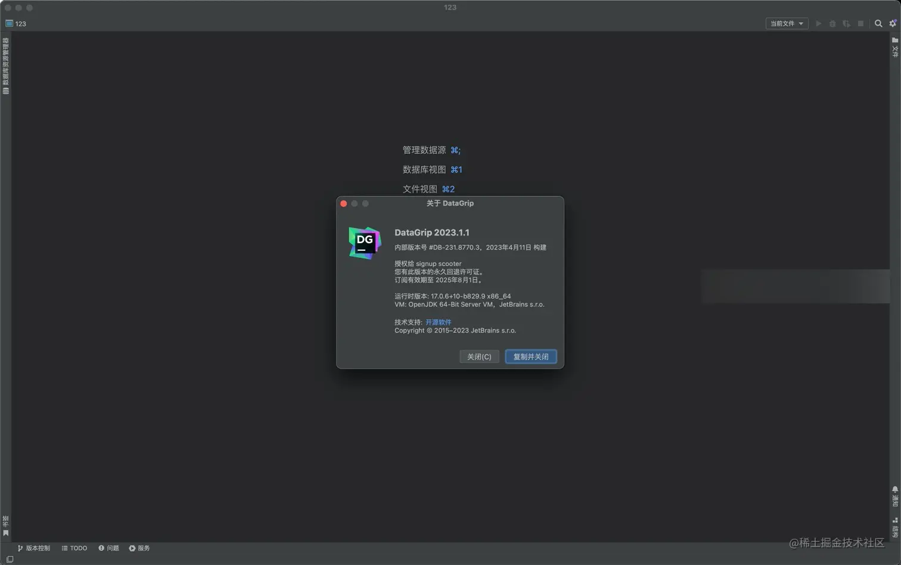Click the red close dot of About dialog
Screen dimensions: 901x565
coord(343,204)
